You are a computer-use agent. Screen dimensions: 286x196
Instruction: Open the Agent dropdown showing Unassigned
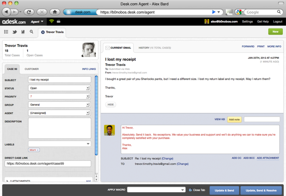pyautogui.click(x=59, y=113)
